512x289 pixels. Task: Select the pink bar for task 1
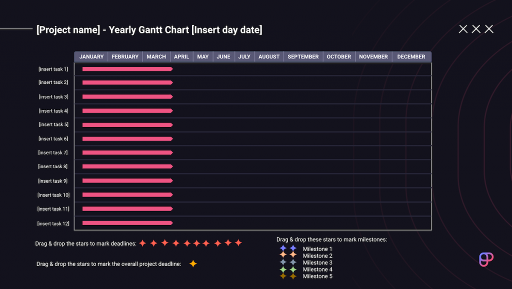click(127, 69)
